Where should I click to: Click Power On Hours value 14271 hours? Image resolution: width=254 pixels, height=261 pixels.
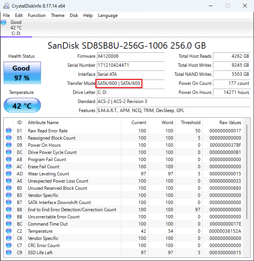(x=231, y=92)
